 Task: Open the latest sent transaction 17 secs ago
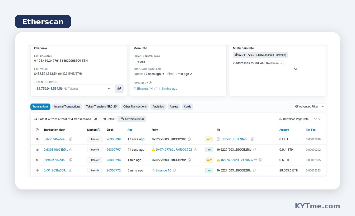154,74
